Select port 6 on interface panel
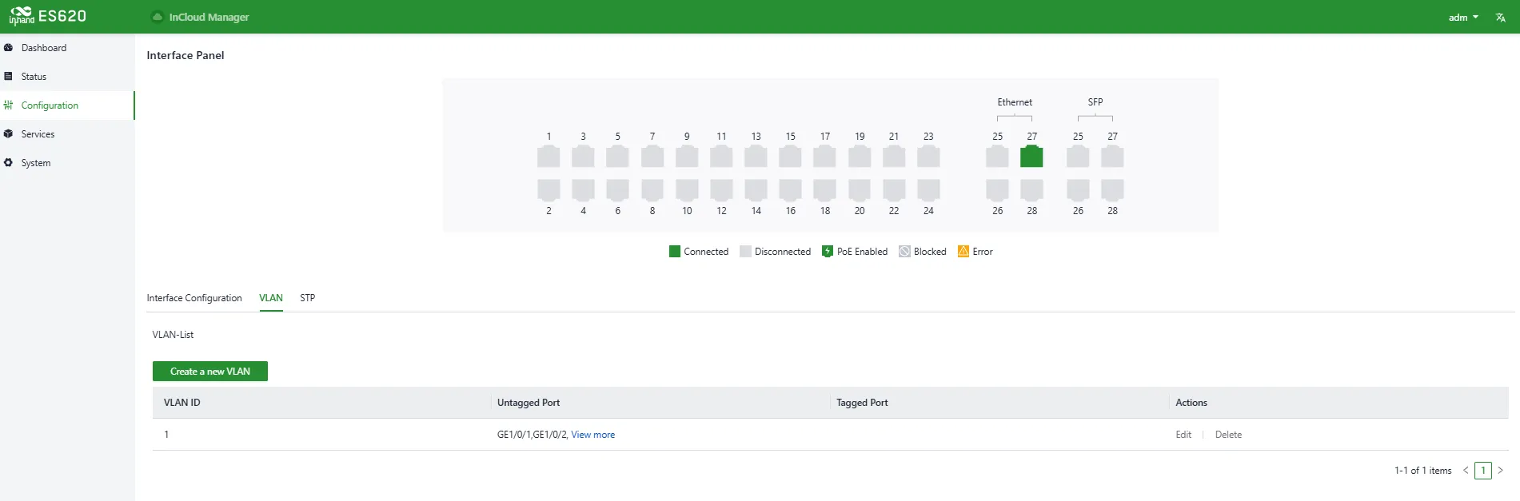Screen dimensions: 1520x501 coord(617,189)
